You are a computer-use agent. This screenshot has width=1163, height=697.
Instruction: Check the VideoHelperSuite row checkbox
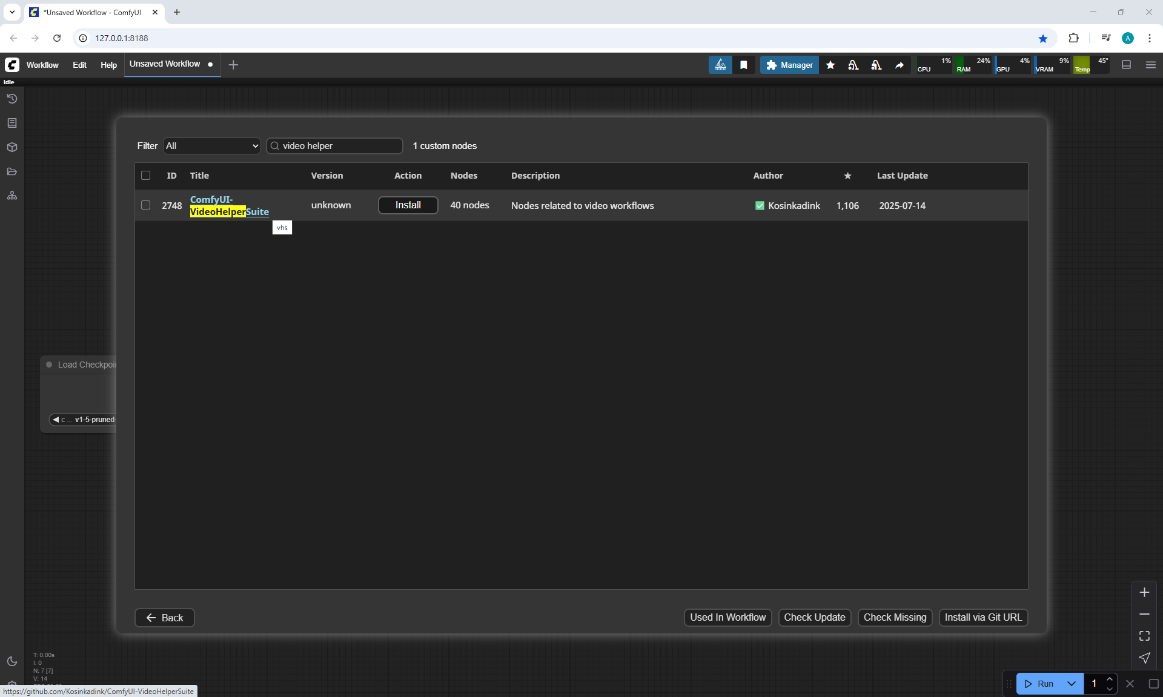click(x=145, y=205)
